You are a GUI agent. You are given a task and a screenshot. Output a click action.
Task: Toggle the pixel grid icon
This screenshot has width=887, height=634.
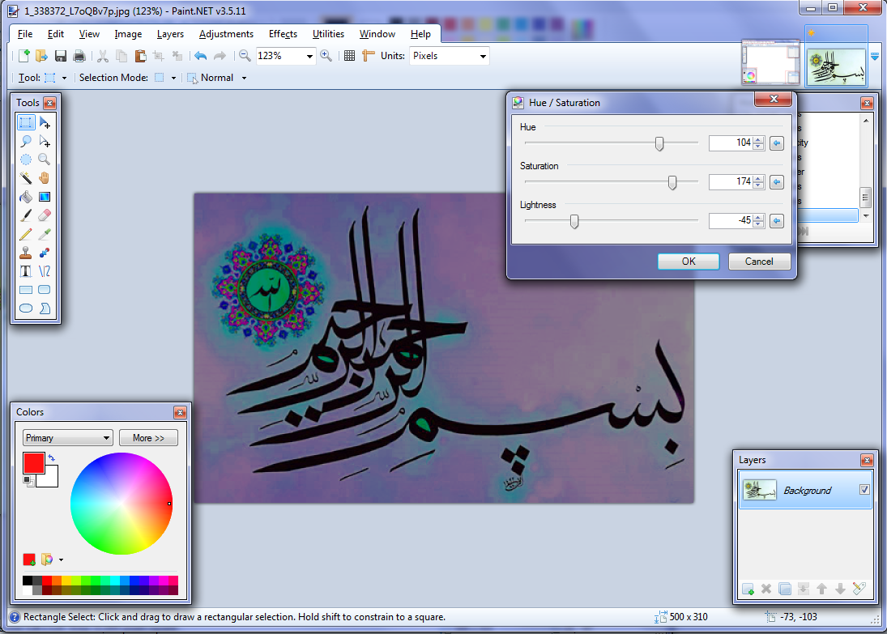[350, 55]
